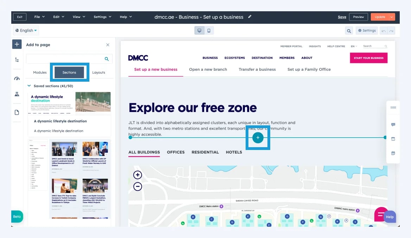Open the File menu
Viewport: 411px width, 238px height.
39,17
